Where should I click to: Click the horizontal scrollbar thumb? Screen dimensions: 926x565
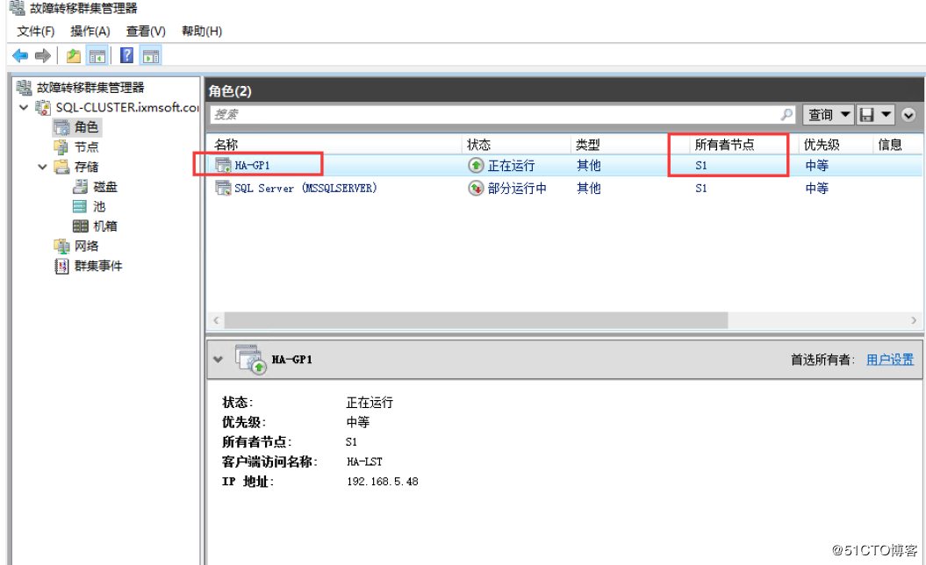pos(476,320)
